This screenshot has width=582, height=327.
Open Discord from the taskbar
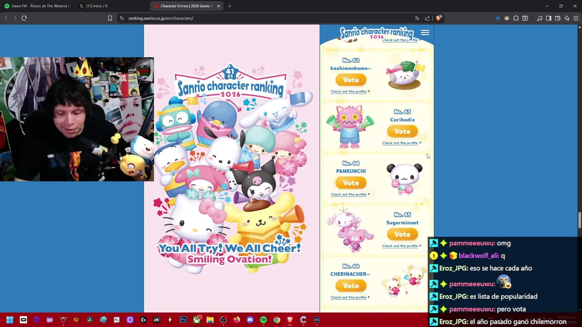pyautogui.click(x=250, y=320)
